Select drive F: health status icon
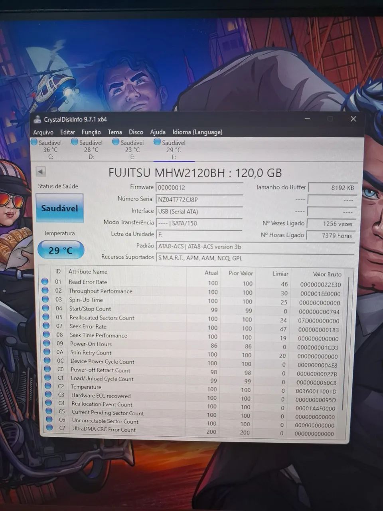The height and width of the screenshot is (511, 383). pyautogui.click(x=157, y=142)
